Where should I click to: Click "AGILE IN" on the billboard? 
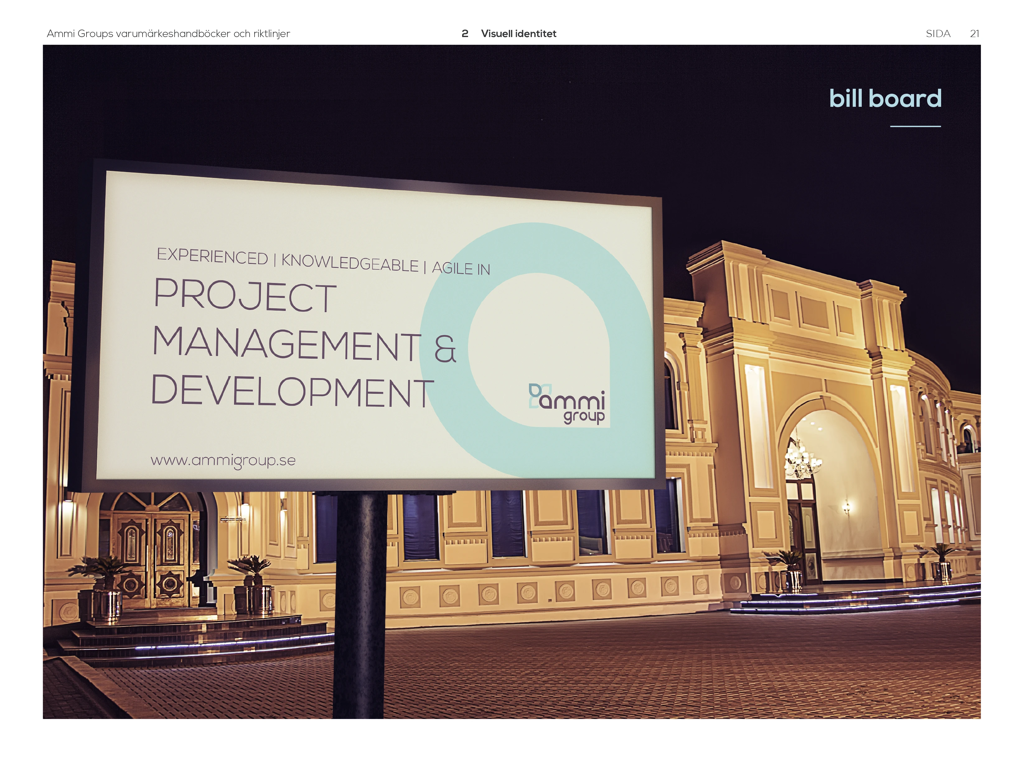[461, 268]
